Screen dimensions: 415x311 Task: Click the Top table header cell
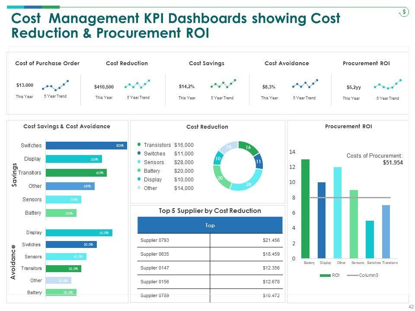pyautogui.click(x=210, y=225)
